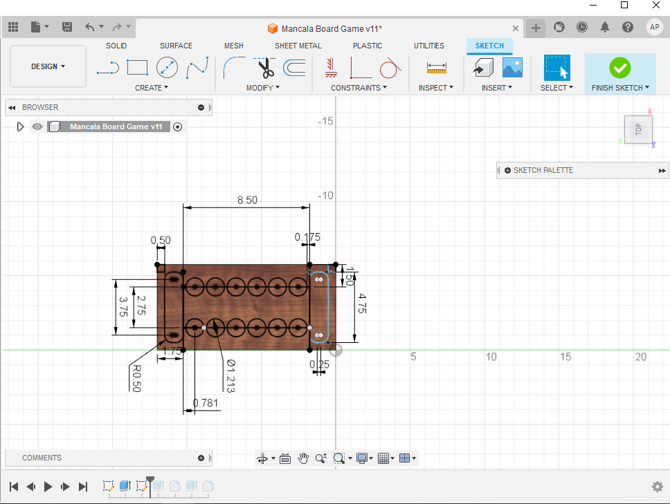Activate the component radio next to Mancala Board Game

tap(177, 127)
